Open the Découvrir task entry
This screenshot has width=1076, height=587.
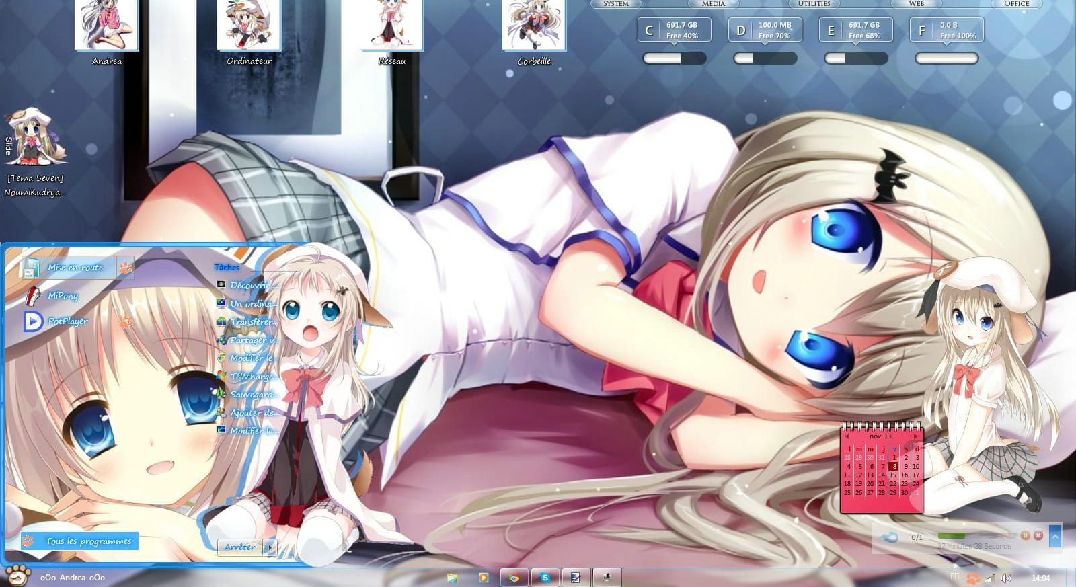click(247, 285)
